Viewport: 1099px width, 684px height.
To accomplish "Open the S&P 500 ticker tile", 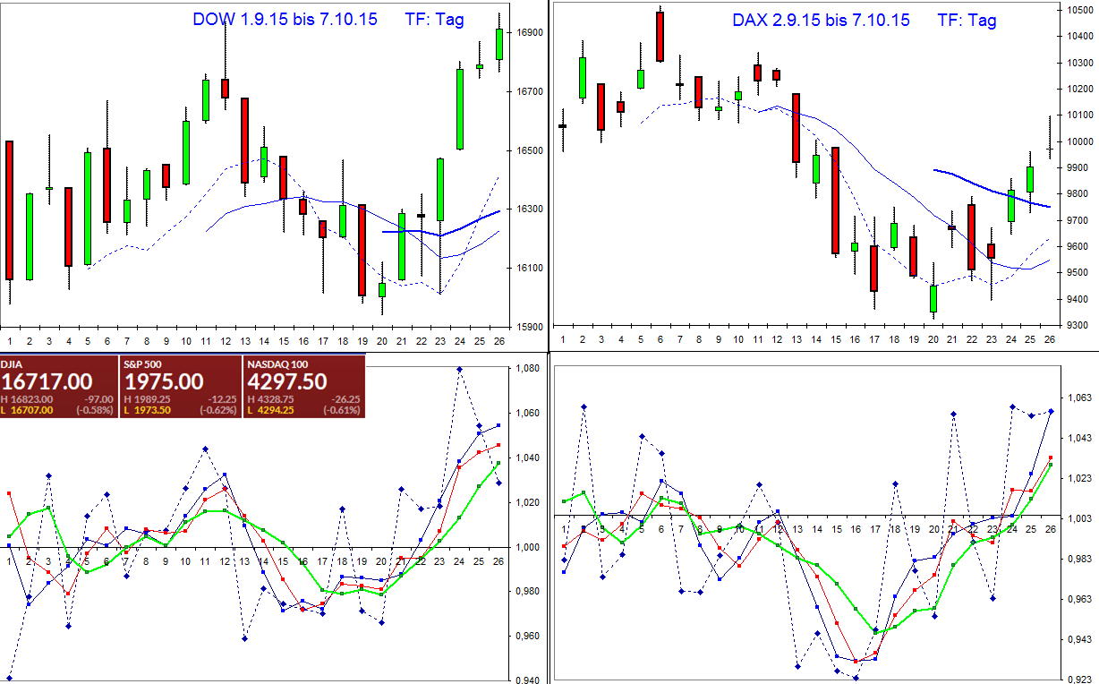I will (181, 387).
